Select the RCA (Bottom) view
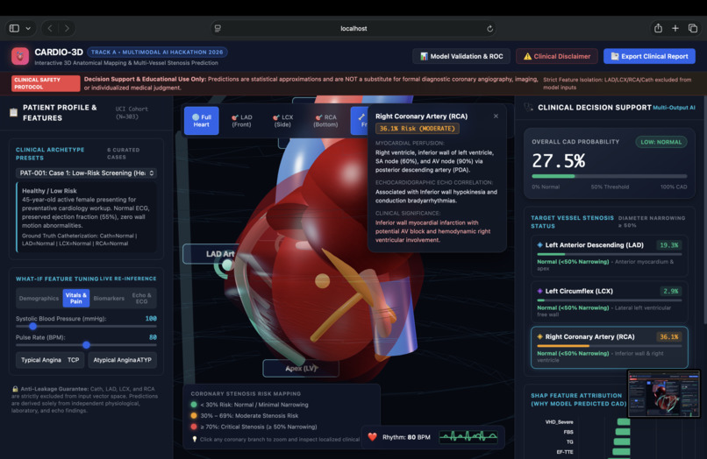Screen dimensions: 707x459 click(x=325, y=121)
